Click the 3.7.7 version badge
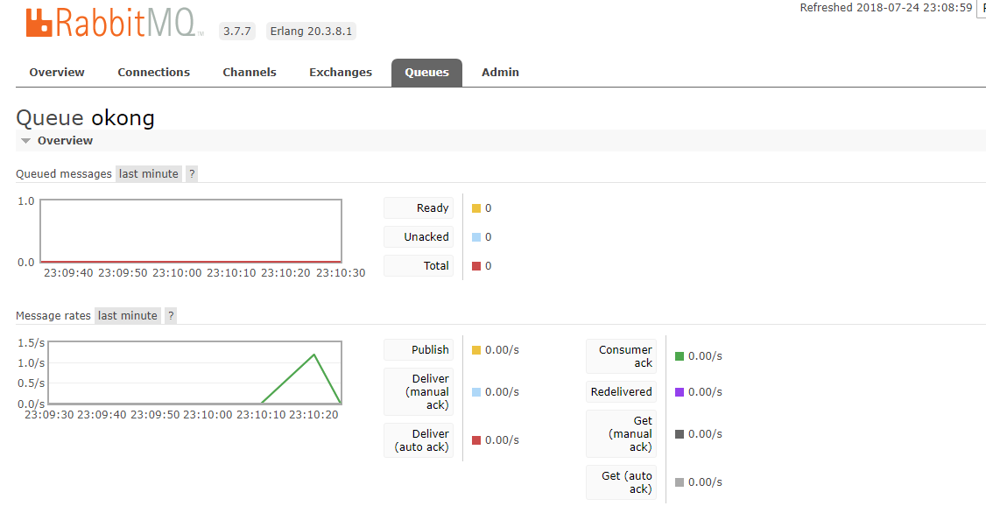Screen dimensions: 986x513 coord(237,31)
